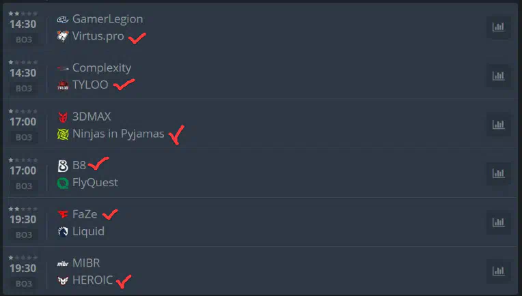The height and width of the screenshot is (296, 522).
Task: Open stats icon for FaZe vs Liquid match
Action: coord(498,222)
